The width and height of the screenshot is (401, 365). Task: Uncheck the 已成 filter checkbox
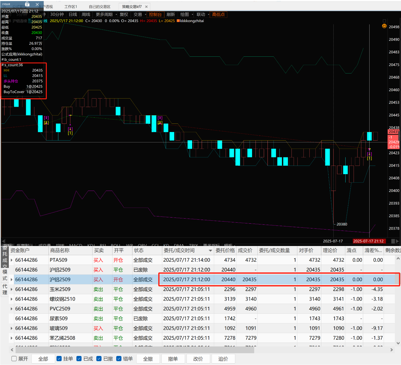(x=79, y=359)
